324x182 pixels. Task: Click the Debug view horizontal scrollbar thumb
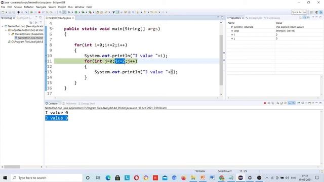pos(12,167)
